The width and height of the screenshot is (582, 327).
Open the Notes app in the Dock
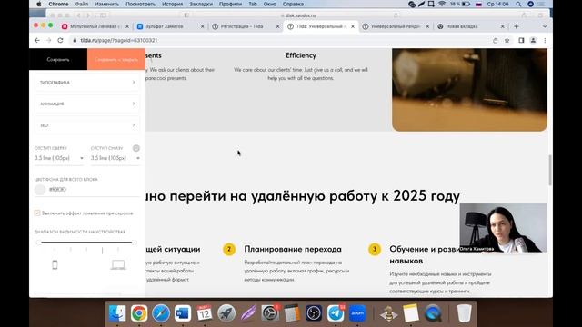tap(411, 313)
